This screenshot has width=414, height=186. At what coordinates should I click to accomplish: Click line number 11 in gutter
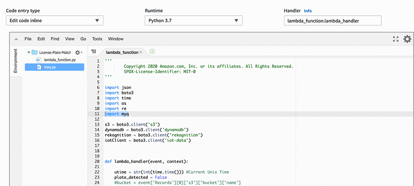click(x=96, y=114)
